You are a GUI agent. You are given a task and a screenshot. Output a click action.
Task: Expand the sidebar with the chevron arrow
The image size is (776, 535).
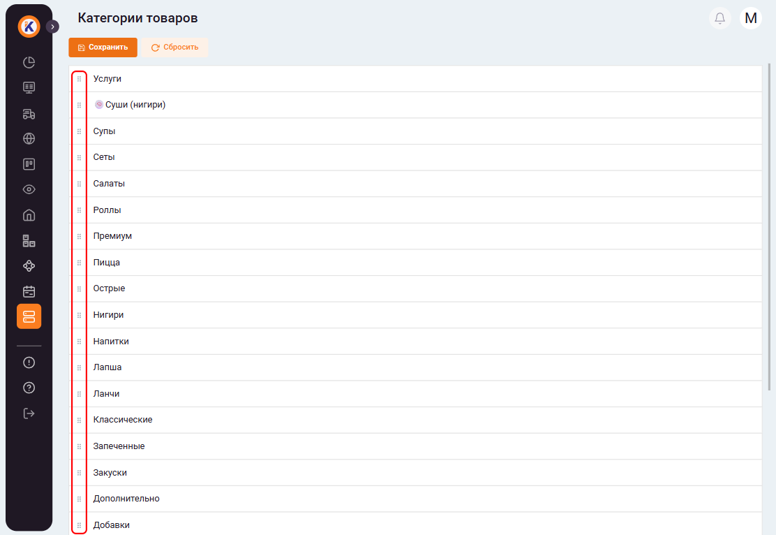[x=52, y=27]
